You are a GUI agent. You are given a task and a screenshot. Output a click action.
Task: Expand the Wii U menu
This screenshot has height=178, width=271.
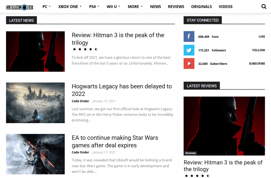pos(113,6)
